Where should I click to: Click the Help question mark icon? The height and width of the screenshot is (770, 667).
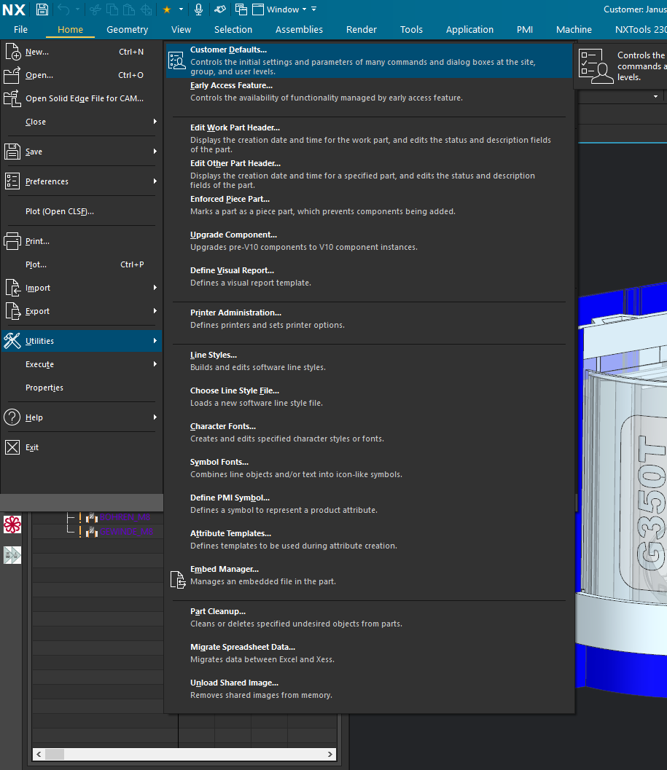[x=12, y=417]
